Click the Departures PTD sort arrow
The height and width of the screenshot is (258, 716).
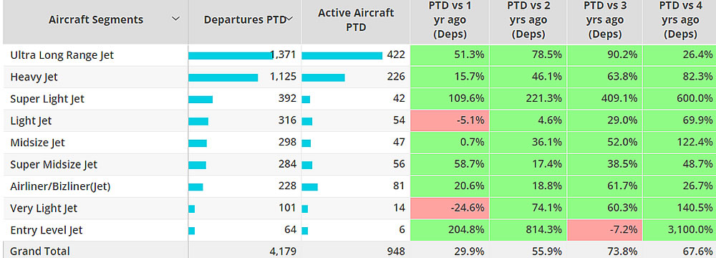[289, 19]
